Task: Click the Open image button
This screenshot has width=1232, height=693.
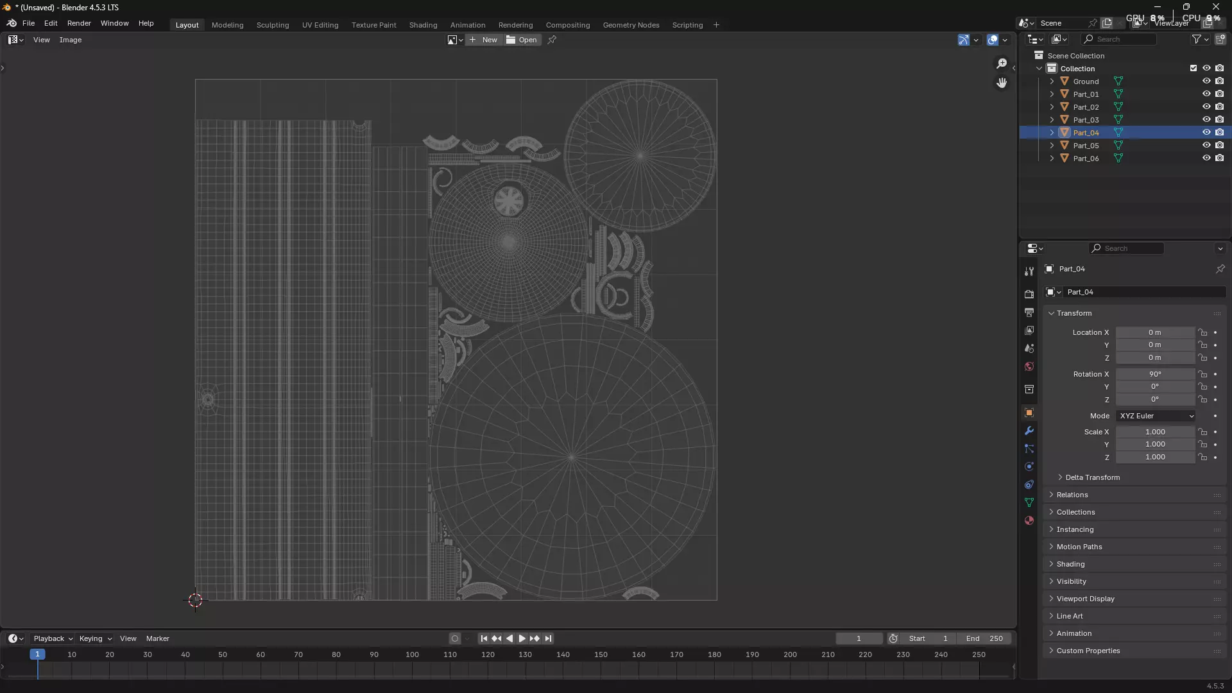Action: tap(522, 40)
